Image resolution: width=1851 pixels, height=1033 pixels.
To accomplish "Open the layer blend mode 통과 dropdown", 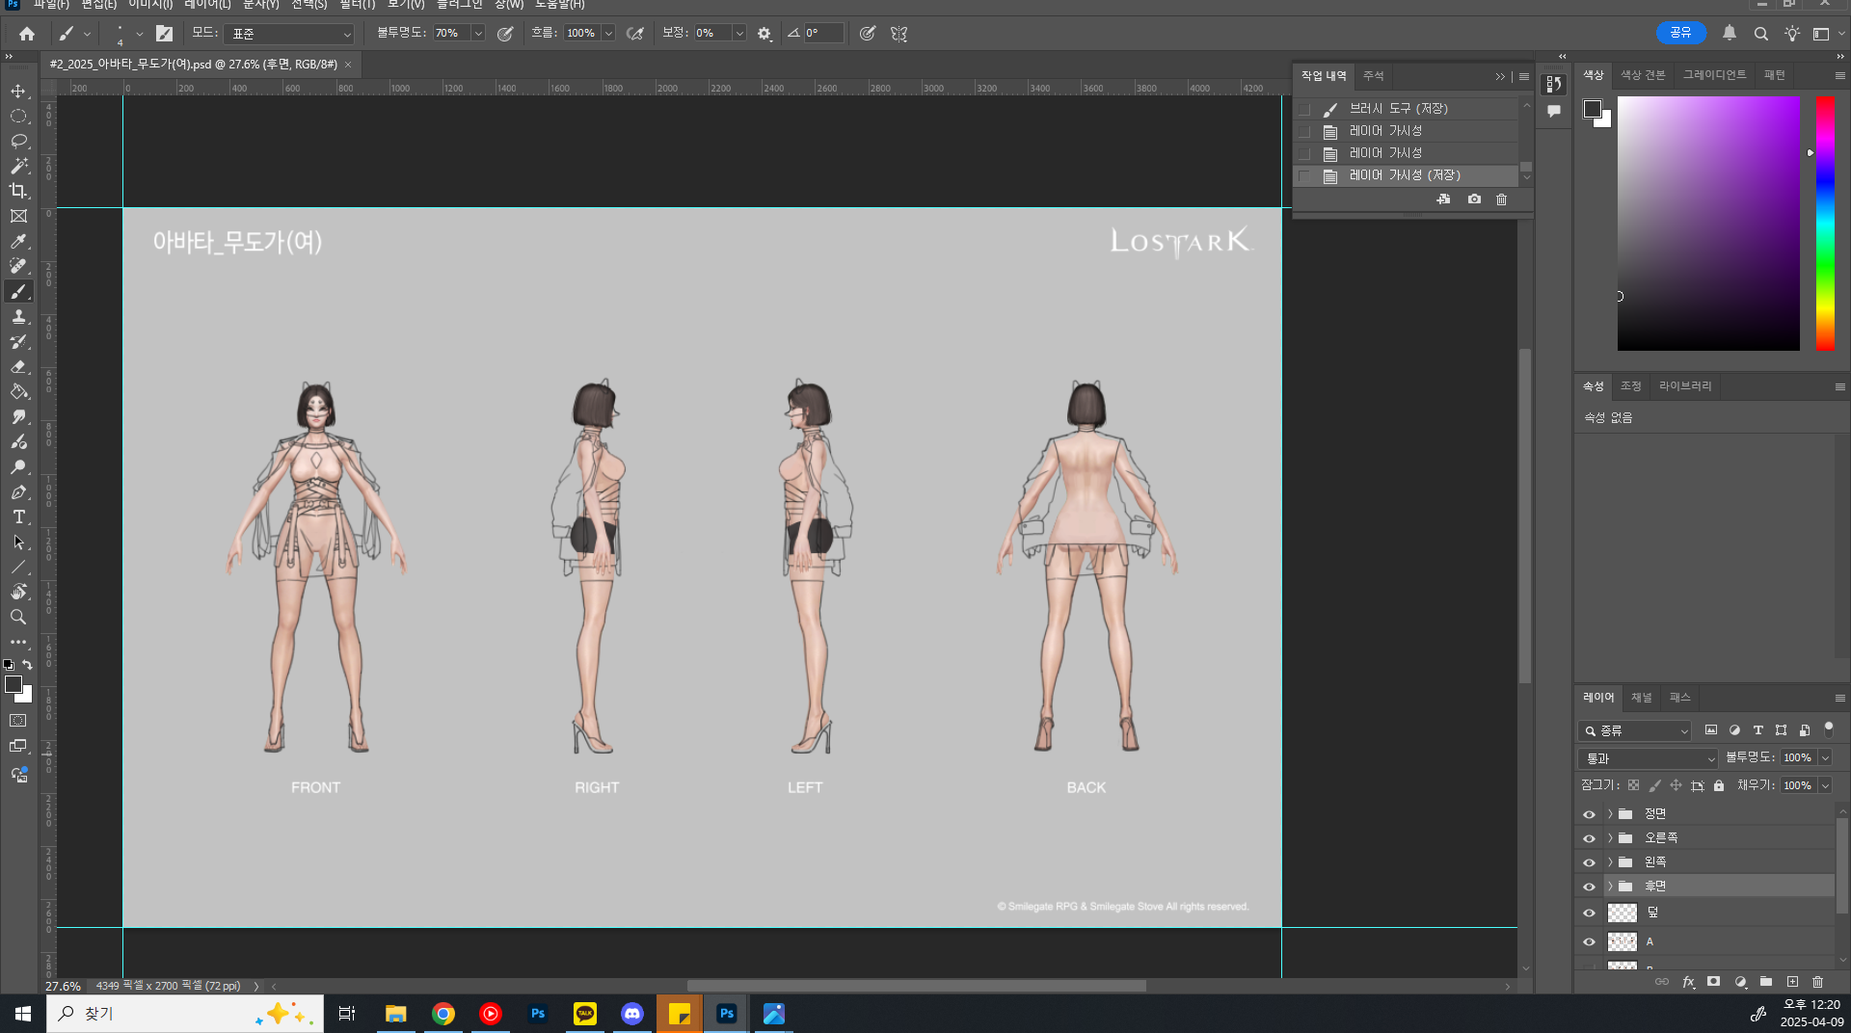I will 1649,758.
